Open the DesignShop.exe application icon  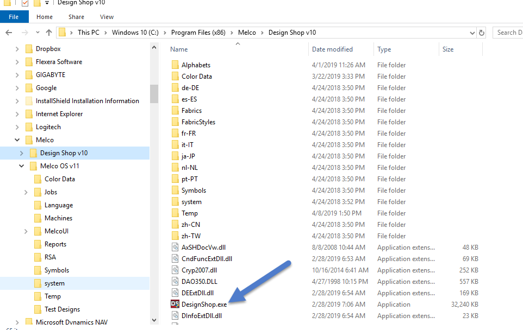pyautogui.click(x=175, y=304)
